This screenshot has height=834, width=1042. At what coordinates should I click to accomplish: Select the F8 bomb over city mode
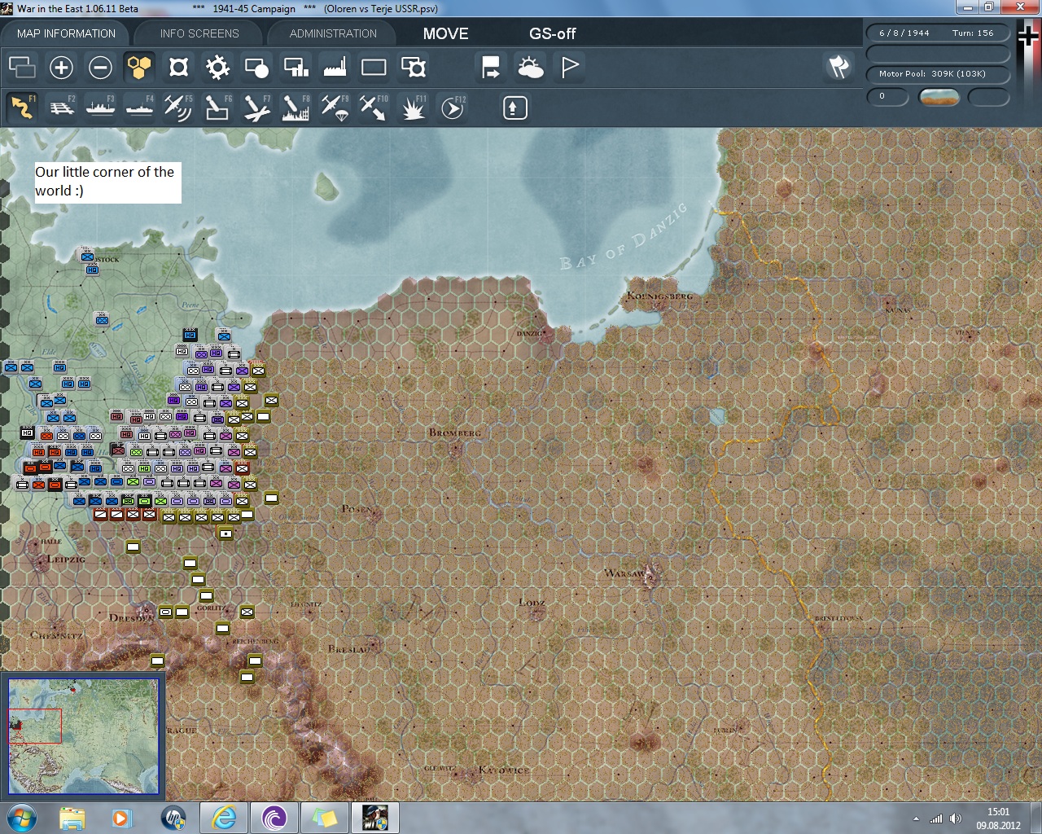[x=296, y=108]
